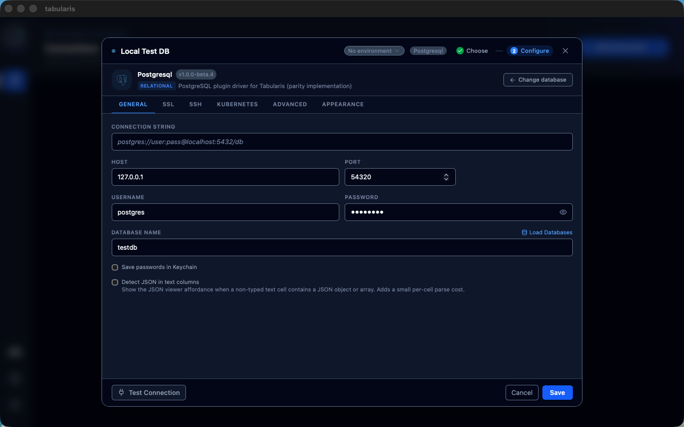This screenshot has width=684, height=427.
Task: Cancel the connection dialog
Action: tap(522, 393)
